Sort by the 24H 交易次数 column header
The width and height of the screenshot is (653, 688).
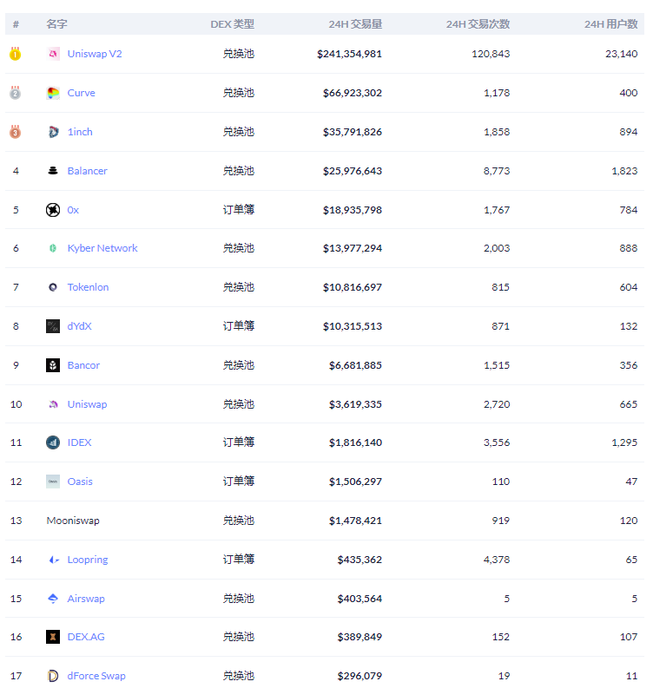click(x=478, y=24)
